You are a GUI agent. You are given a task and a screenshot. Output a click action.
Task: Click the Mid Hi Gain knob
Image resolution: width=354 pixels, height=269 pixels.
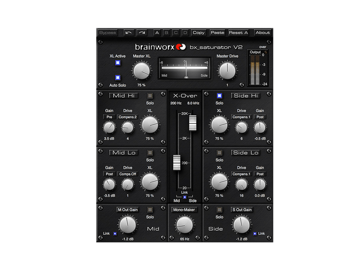click(x=109, y=127)
